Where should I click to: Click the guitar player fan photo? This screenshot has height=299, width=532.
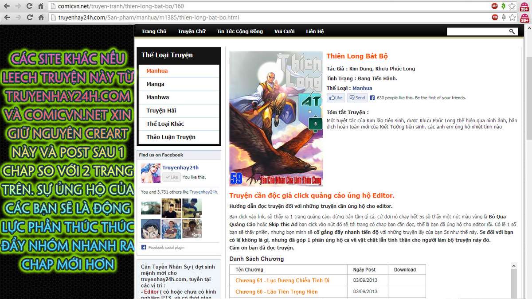(192, 208)
